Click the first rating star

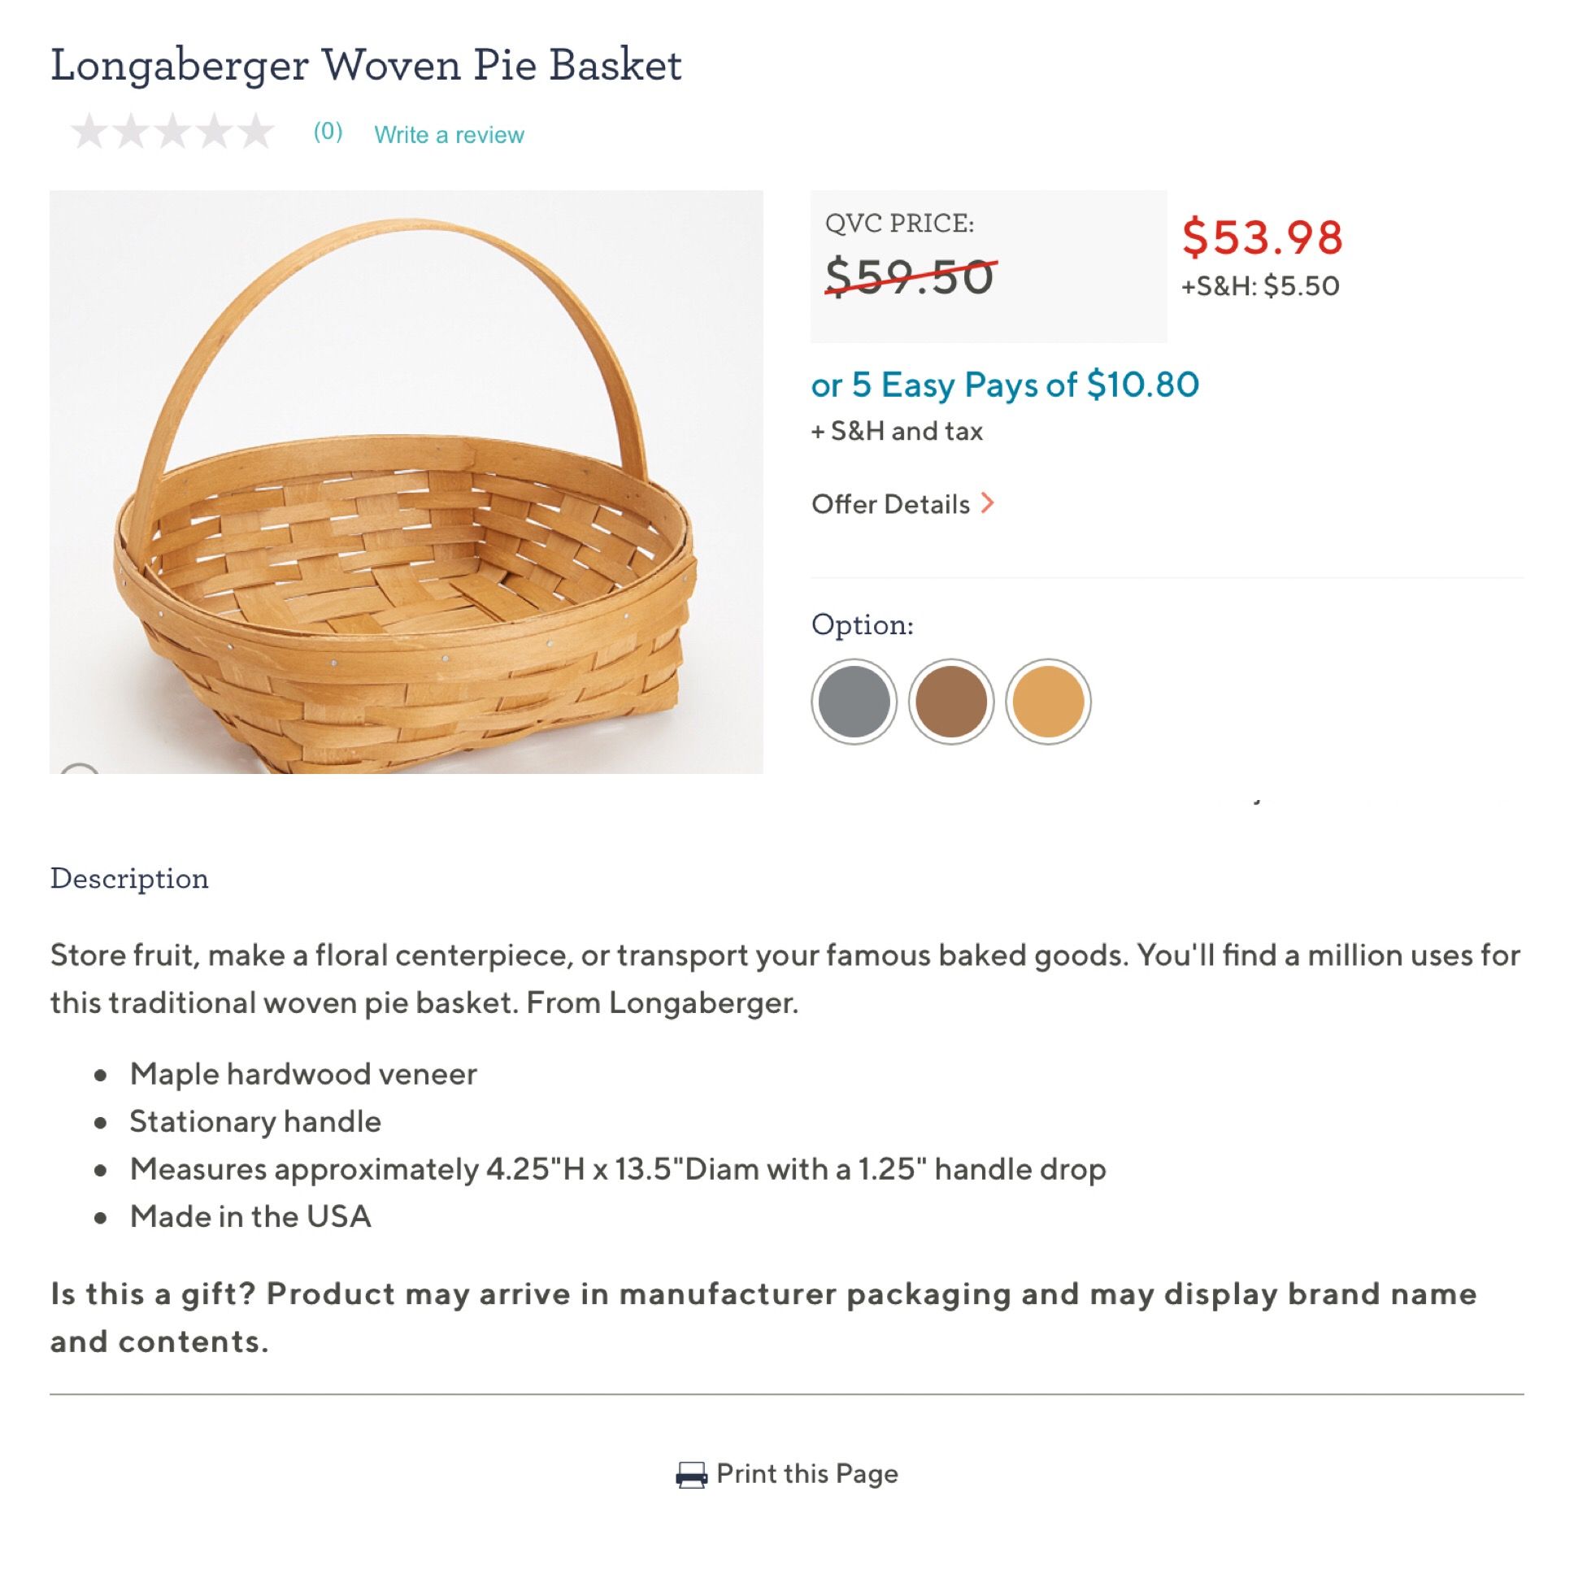[x=89, y=132]
